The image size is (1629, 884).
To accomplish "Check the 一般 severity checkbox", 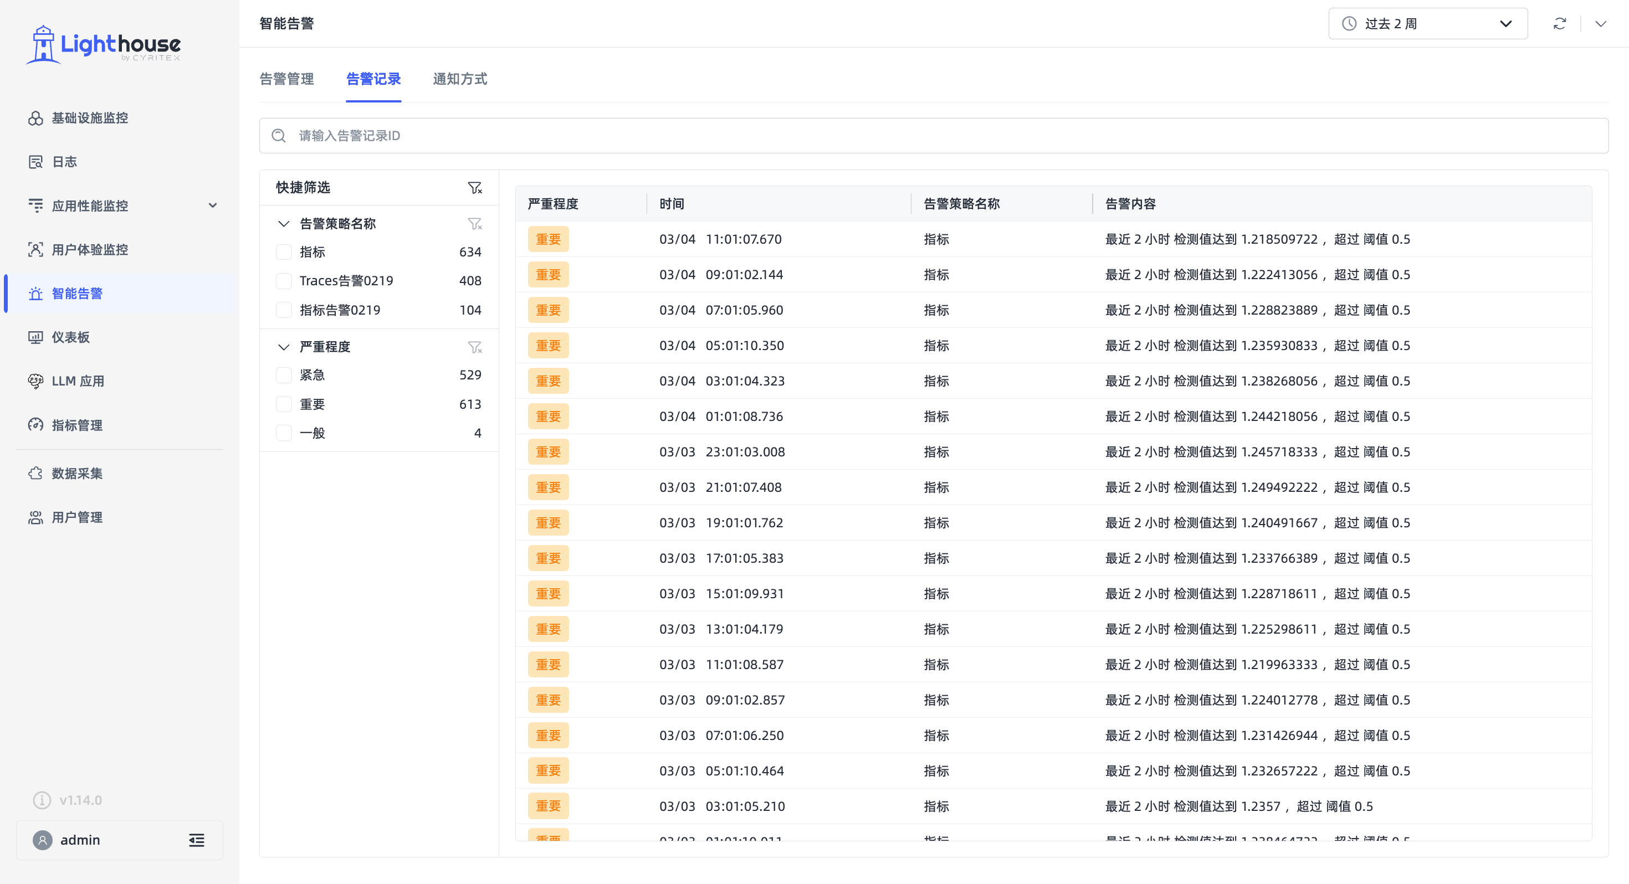I will [x=284, y=433].
